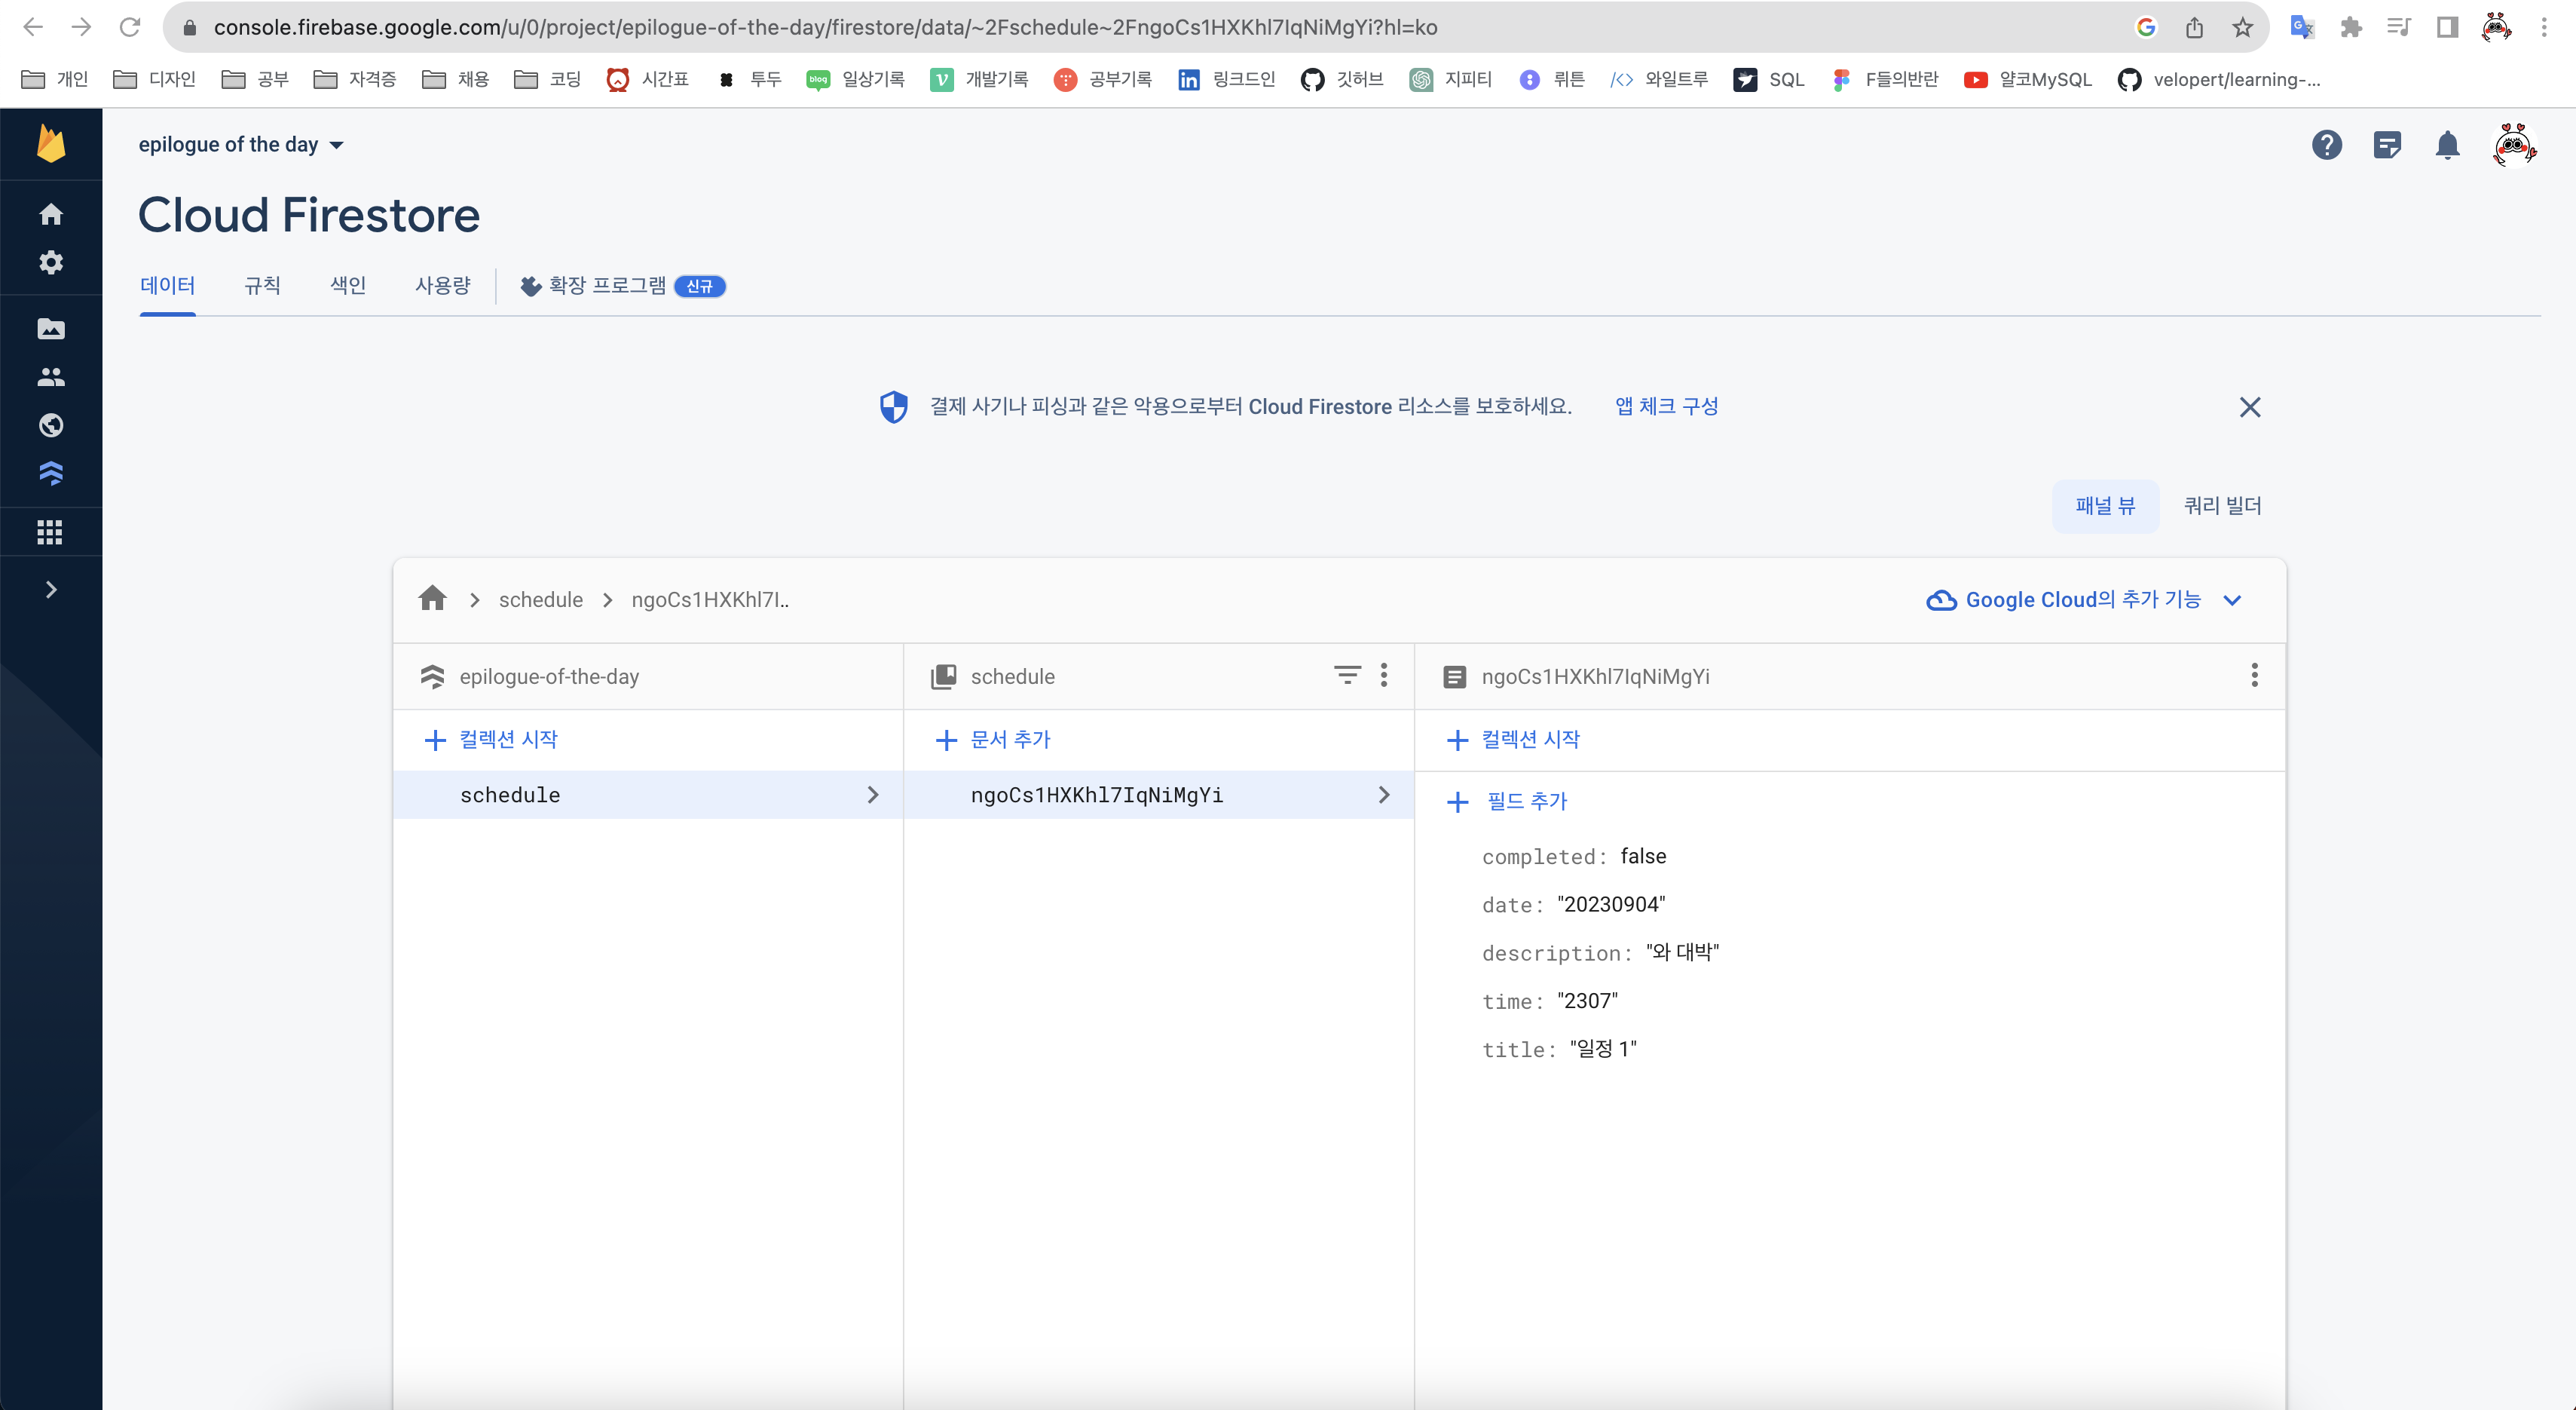Open the notifications bell
Screen dimensions: 2576x1410
click(x=2447, y=145)
